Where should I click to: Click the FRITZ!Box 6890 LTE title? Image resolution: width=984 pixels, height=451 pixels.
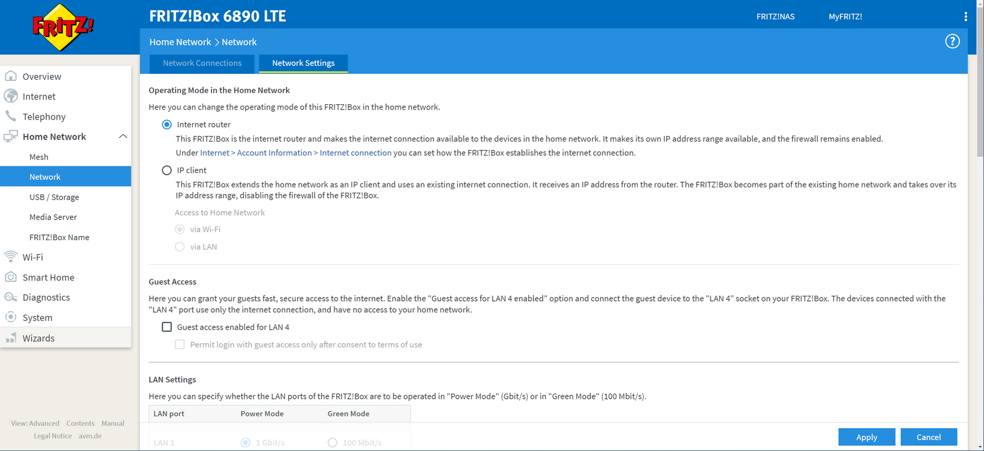[217, 16]
